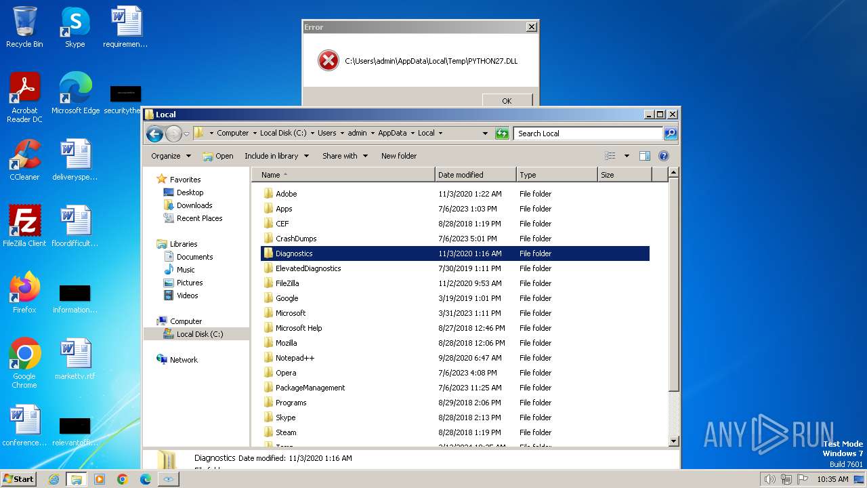Go back with Explorer's Back arrow

154,134
